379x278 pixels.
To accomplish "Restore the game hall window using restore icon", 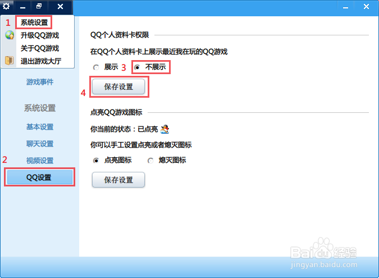I will [39, 6].
